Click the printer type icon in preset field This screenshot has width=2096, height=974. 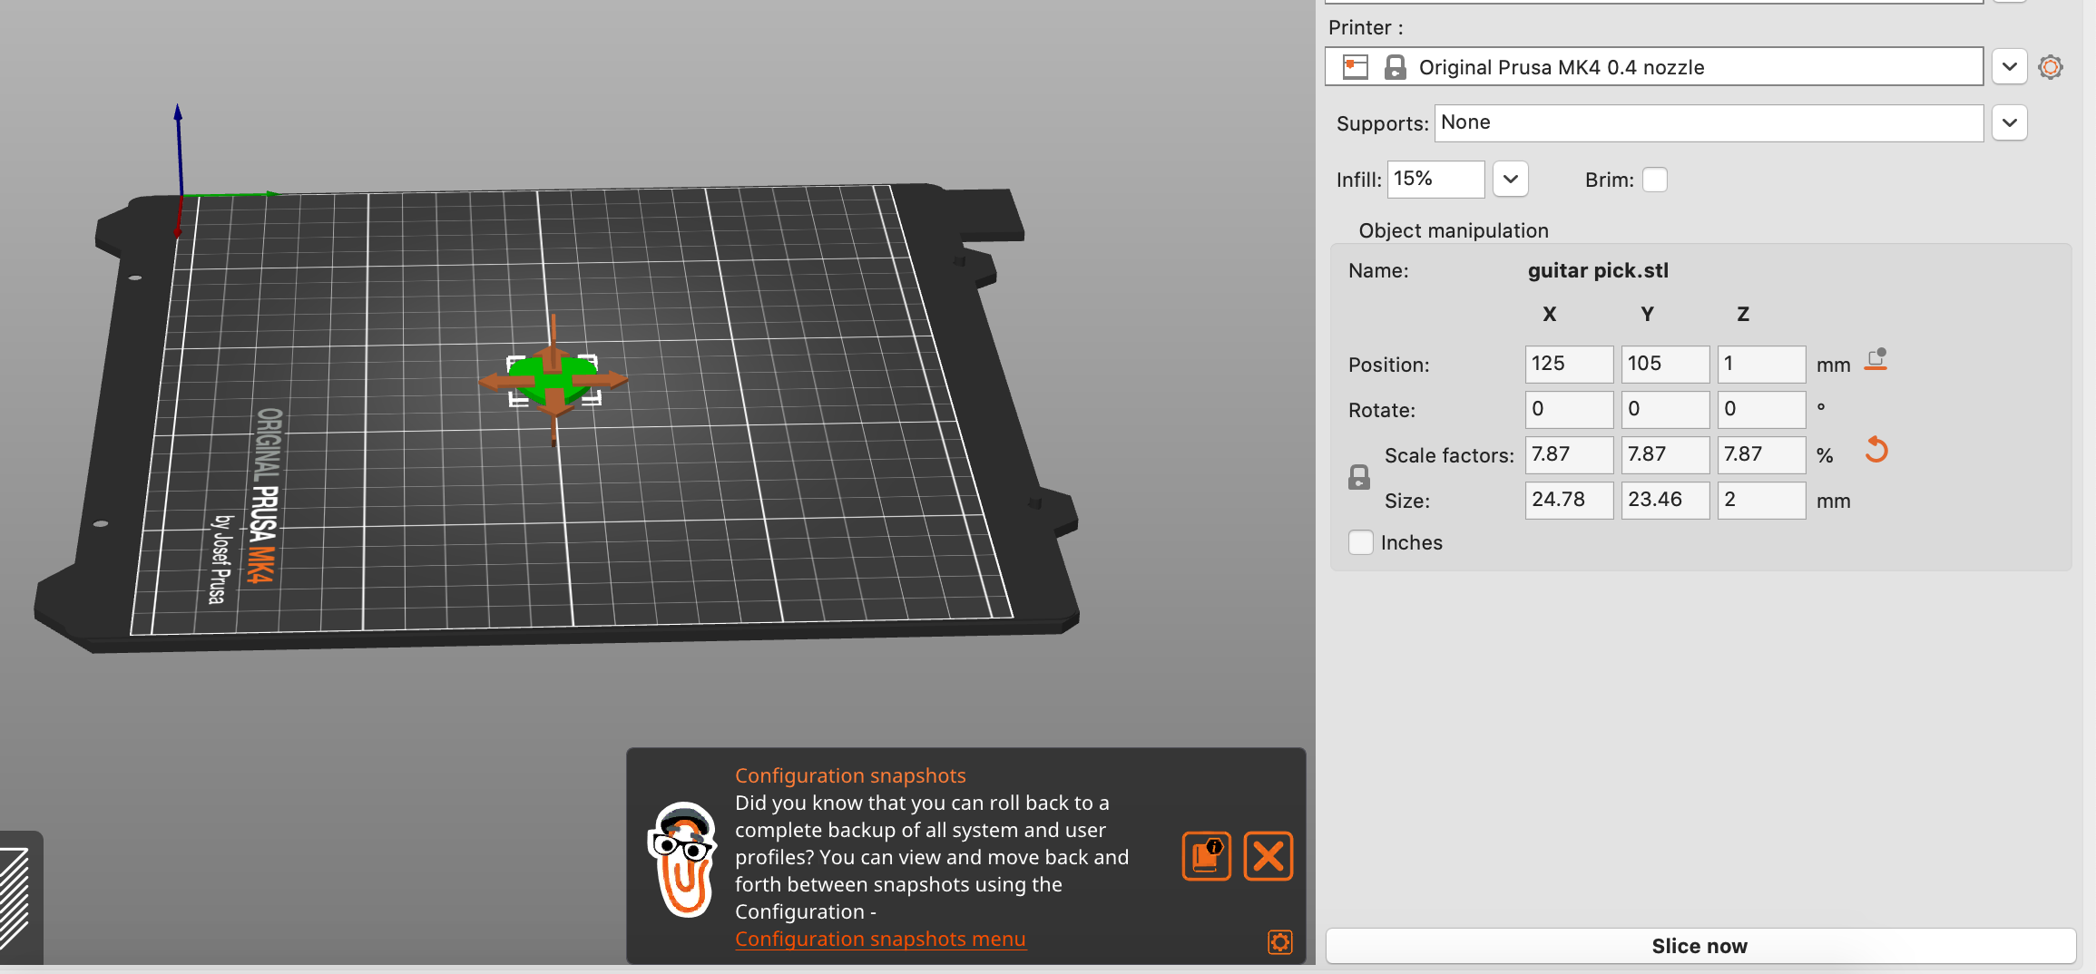tap(1356, 67)
